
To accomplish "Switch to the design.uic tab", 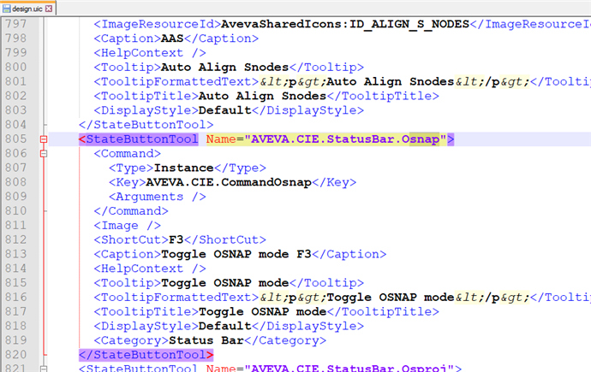I will tap(27, 9).
